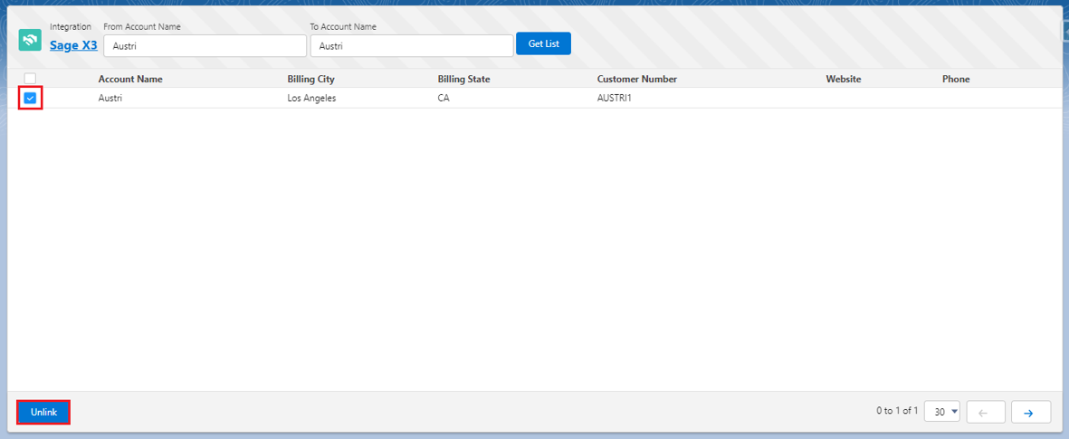Screen dimensions: 1069x439
Task: Open the Sage X3 integration link
Action: (x=73, y=44)
